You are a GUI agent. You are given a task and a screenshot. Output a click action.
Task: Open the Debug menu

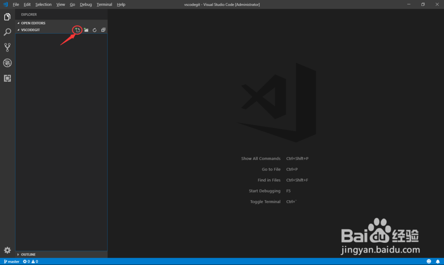(x=86, y=4)
